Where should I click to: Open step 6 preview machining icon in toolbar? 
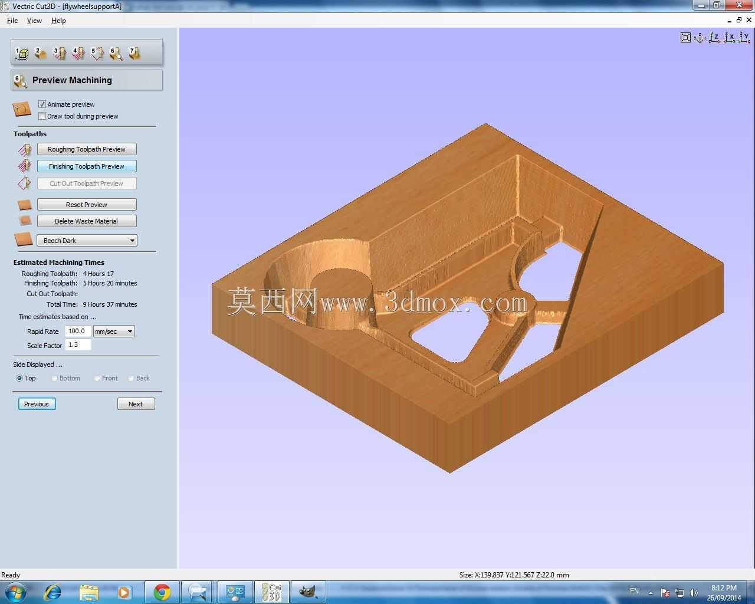(x=116, y=54)
